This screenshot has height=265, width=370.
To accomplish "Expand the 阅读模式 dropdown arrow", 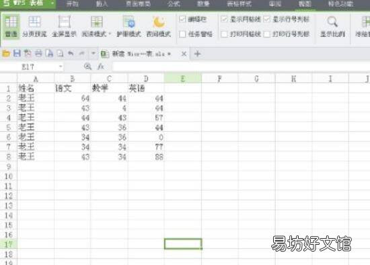I will pyautogui.click(x=110, y=34).
